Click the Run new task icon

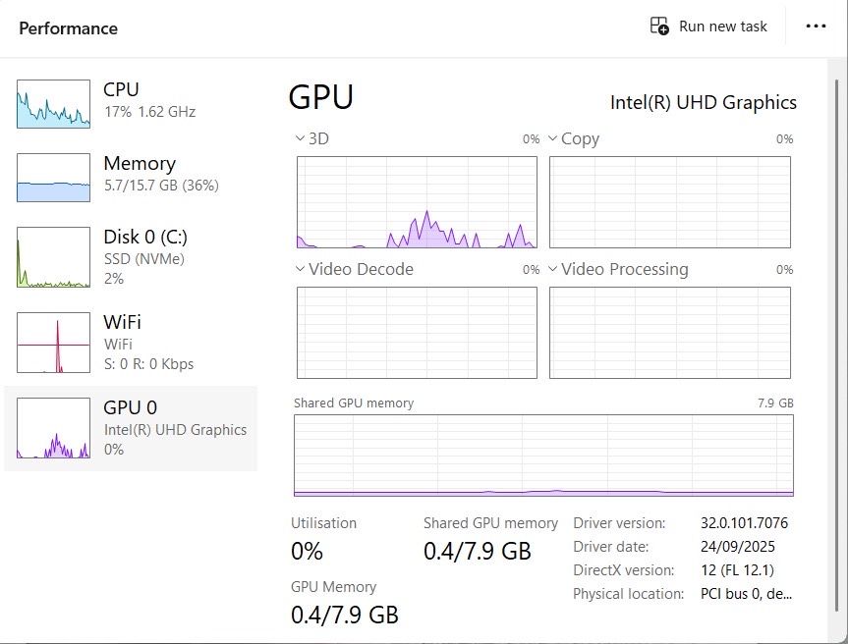click(659, 27)
